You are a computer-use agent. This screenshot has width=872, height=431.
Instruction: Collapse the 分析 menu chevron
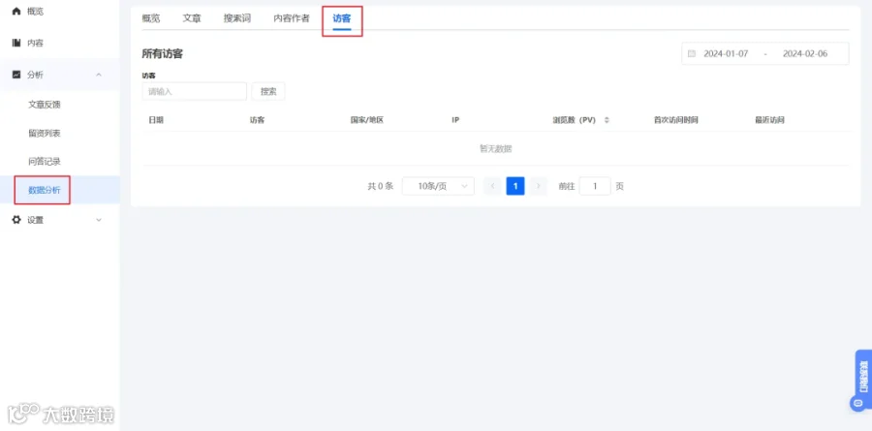coord(99,75)
